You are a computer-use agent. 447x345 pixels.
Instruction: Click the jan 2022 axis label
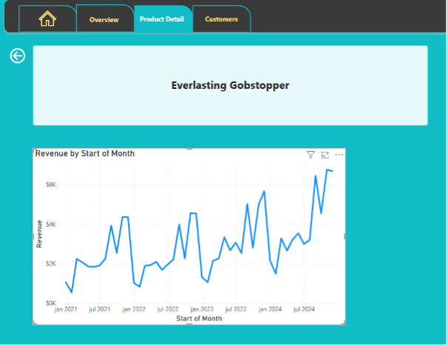[x=134, y=309]
